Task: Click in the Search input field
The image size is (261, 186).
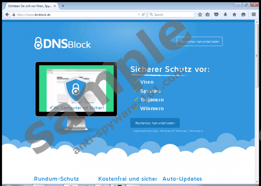Action: [x=171, y=15]
